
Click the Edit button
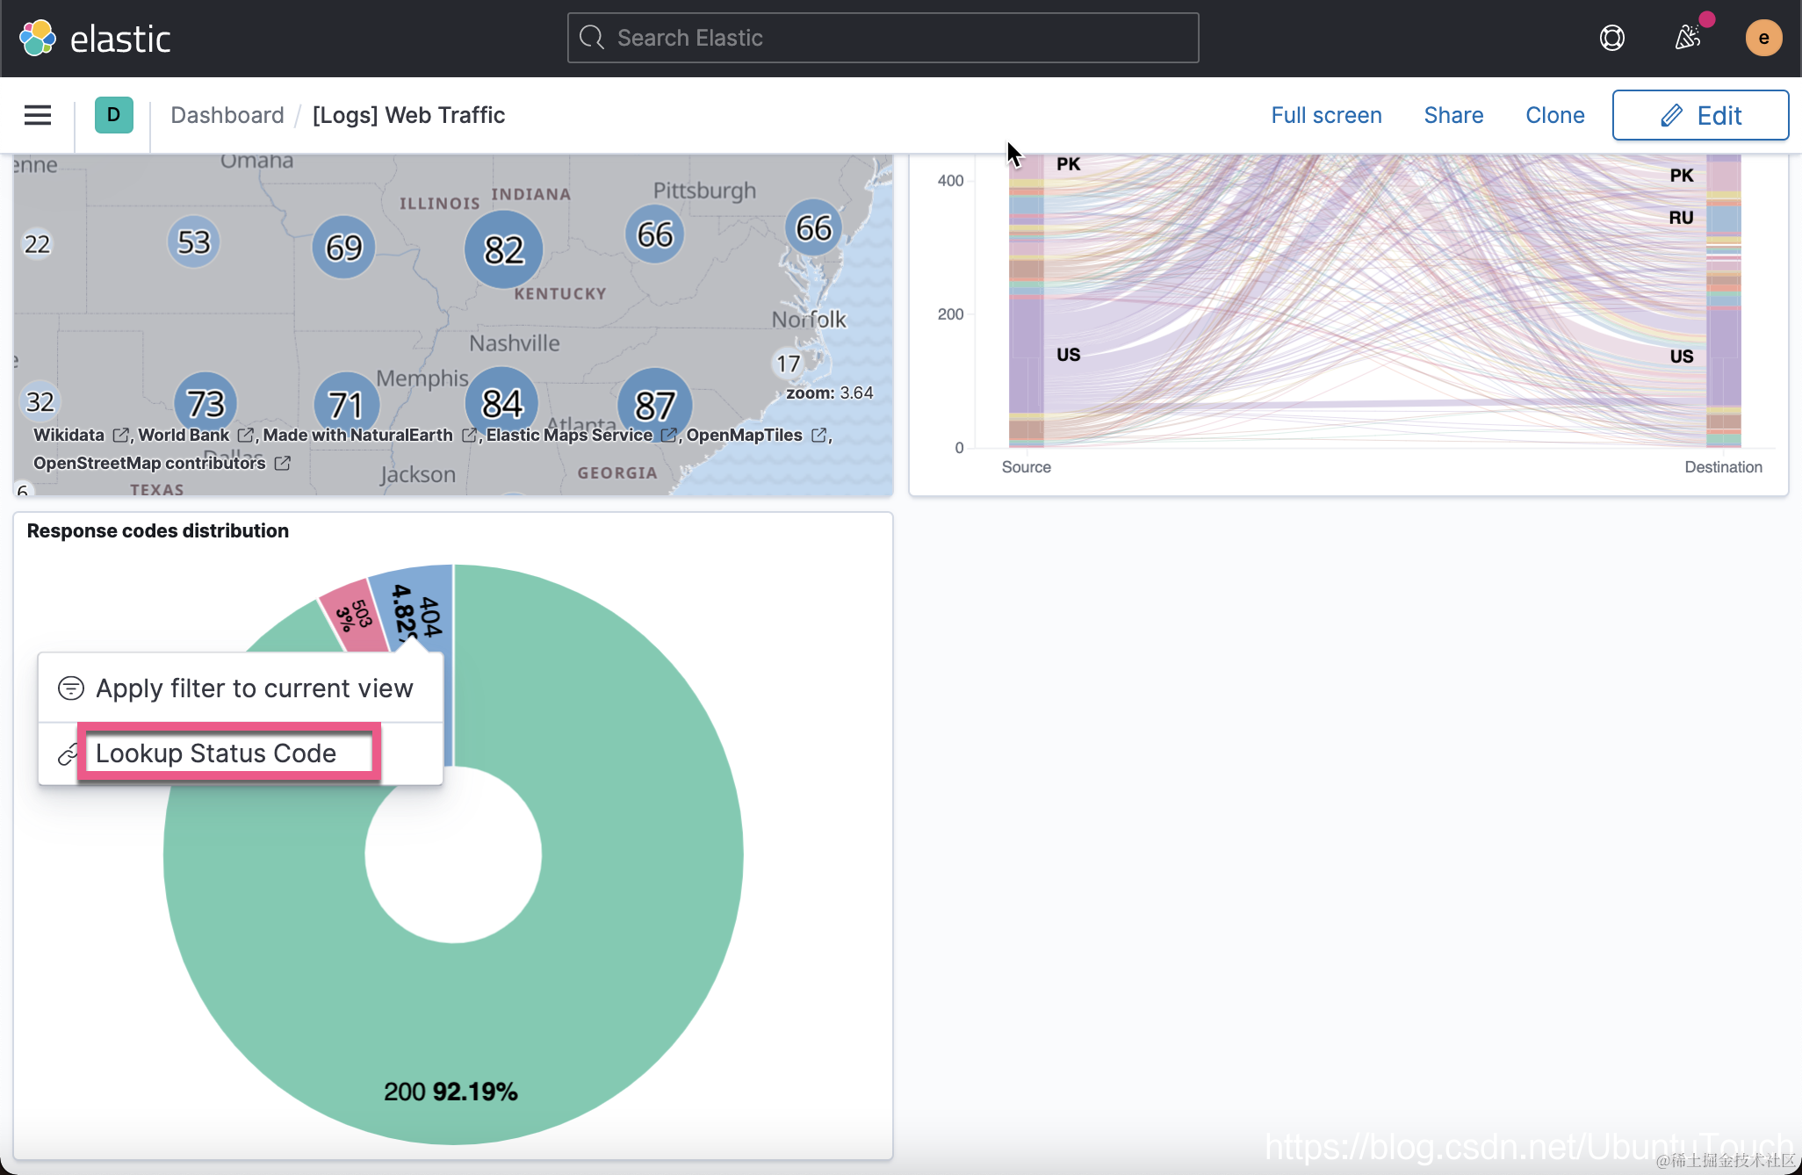(1700, 115)
